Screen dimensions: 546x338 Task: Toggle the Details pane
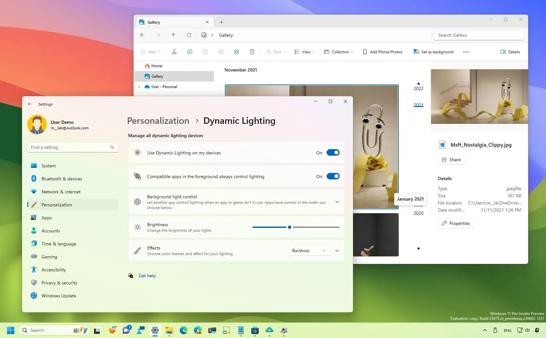(x=510, y=52)
